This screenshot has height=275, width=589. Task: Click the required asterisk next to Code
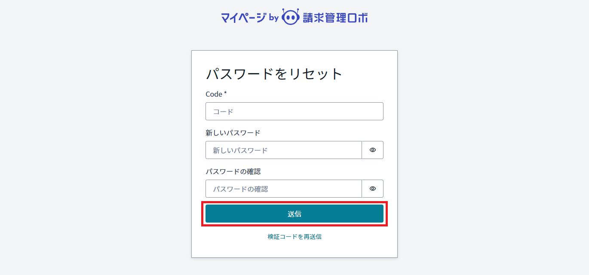click(225, 93)
